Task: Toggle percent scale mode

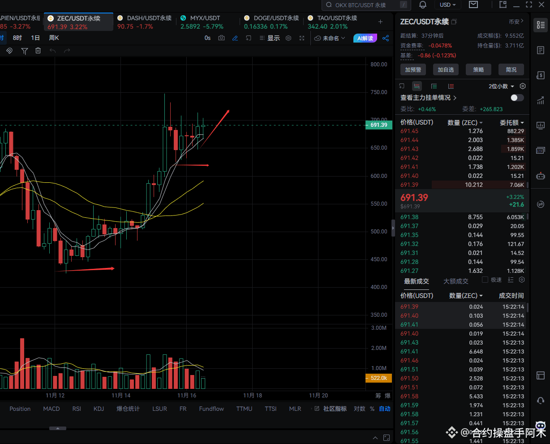Action: click(x=372, y=409)
